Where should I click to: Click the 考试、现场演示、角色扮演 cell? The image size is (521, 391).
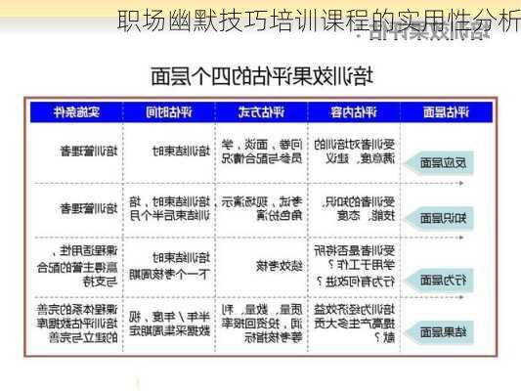pos(262,208)
